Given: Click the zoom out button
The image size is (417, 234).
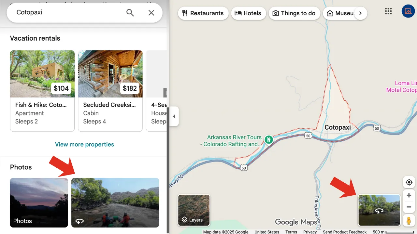Looking at the screenshot, I should point(409,207).
